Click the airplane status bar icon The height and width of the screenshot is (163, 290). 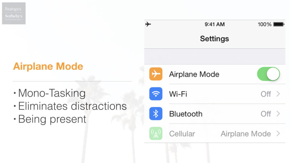pyautogui.click(x=148, y=24)
